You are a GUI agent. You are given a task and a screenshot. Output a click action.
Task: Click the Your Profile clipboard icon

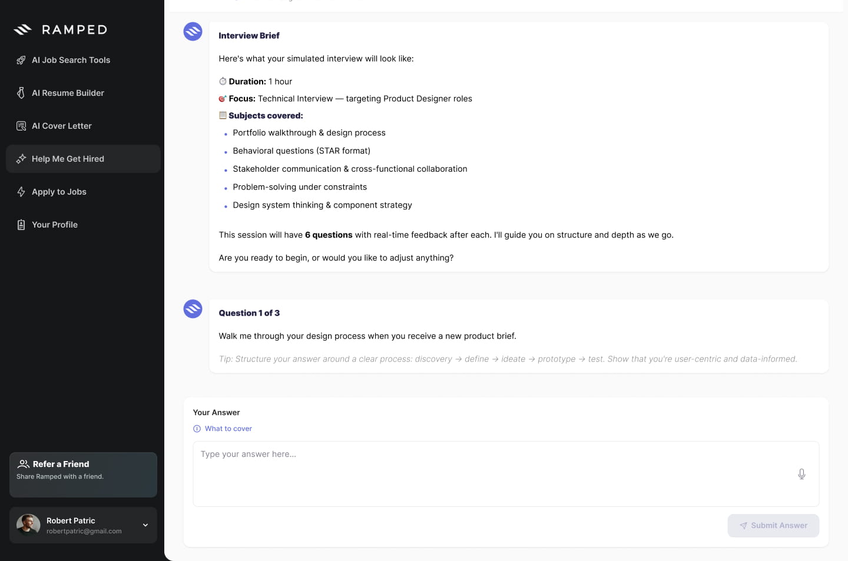click(x=21, y=225)
